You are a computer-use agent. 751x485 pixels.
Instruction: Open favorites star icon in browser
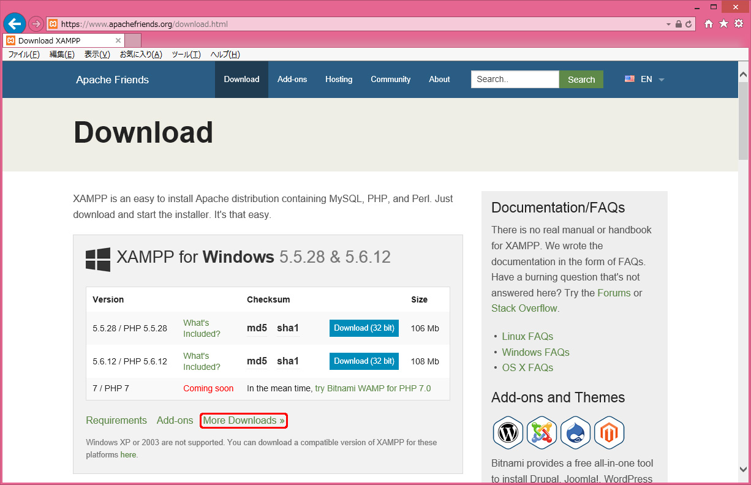(723, 24)
